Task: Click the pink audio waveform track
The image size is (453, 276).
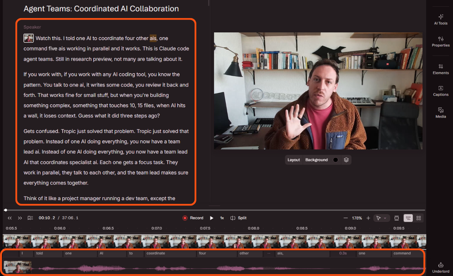Action: 228,268
